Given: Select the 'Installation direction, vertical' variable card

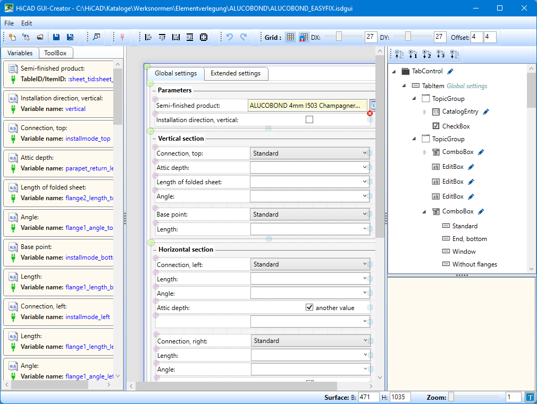Looking at the screenshot, I should pos(58,104).
